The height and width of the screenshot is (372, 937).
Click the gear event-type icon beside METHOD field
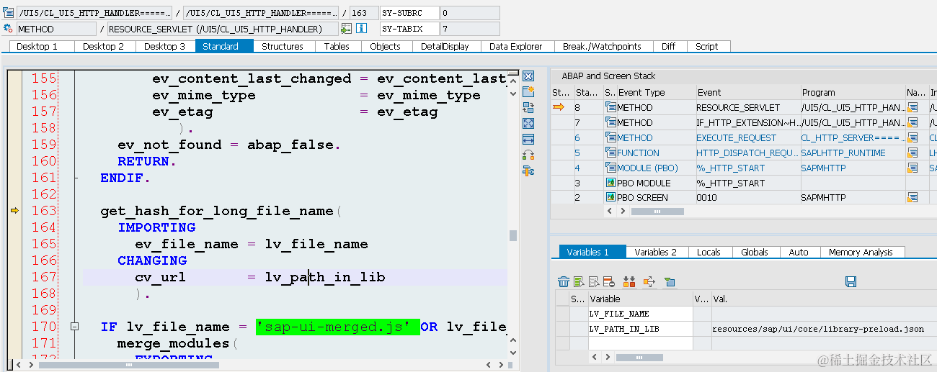point(8,29)
